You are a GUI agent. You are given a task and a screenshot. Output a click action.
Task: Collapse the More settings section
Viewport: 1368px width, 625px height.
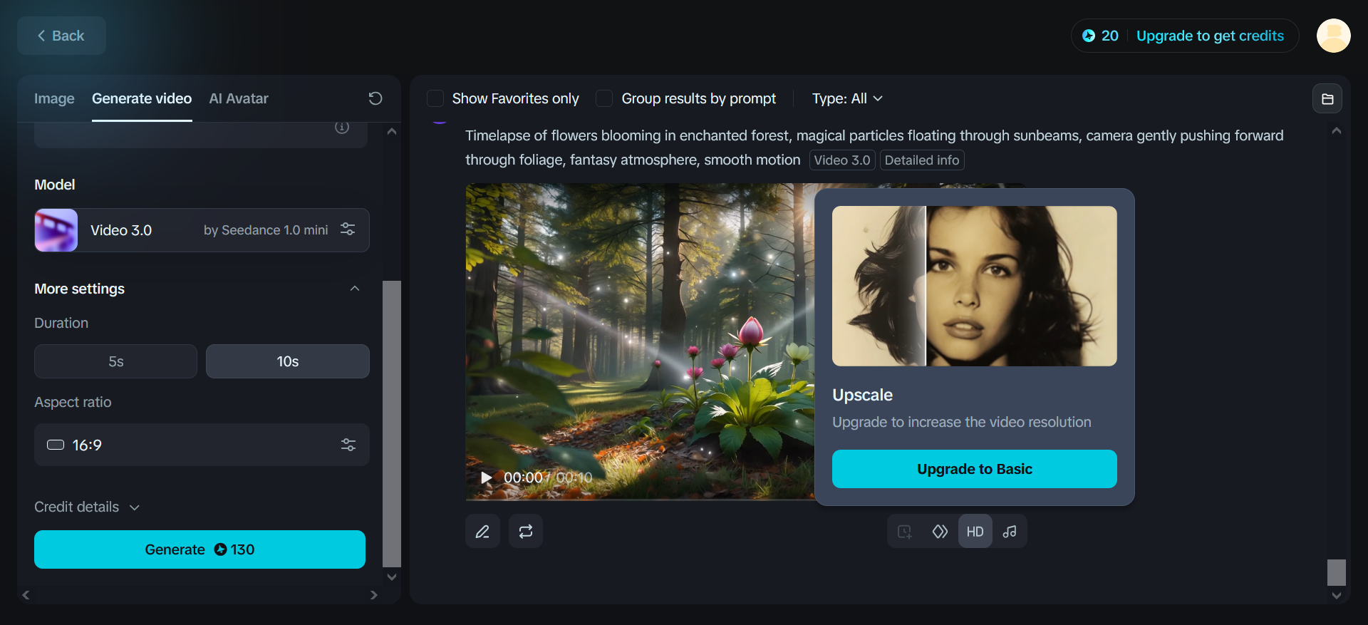(x=355, y=289)
